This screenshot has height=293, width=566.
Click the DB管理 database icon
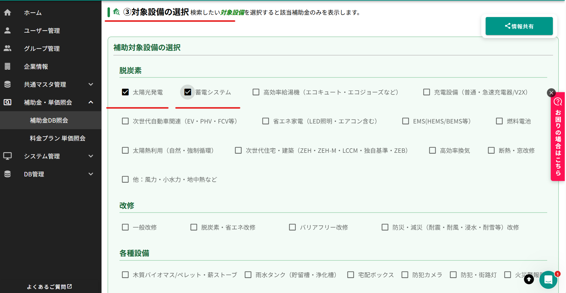pos(7,174)
